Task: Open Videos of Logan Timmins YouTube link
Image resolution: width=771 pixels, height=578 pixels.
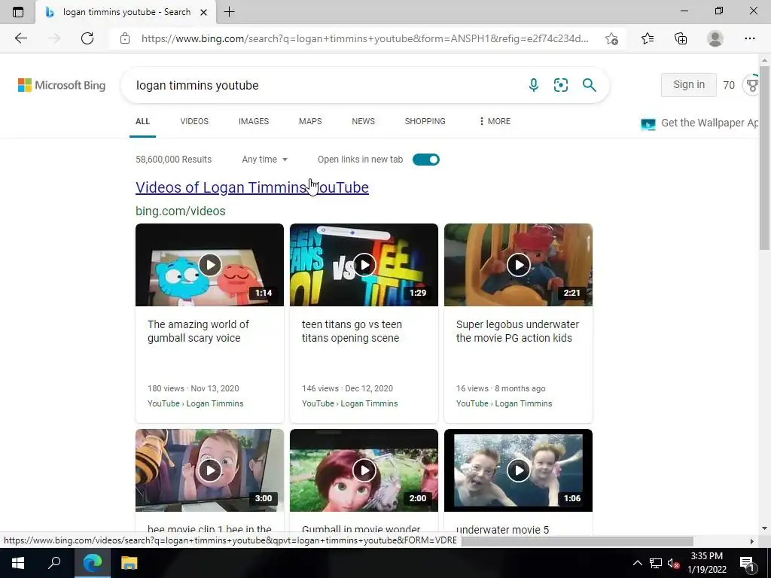Action: 252,187
